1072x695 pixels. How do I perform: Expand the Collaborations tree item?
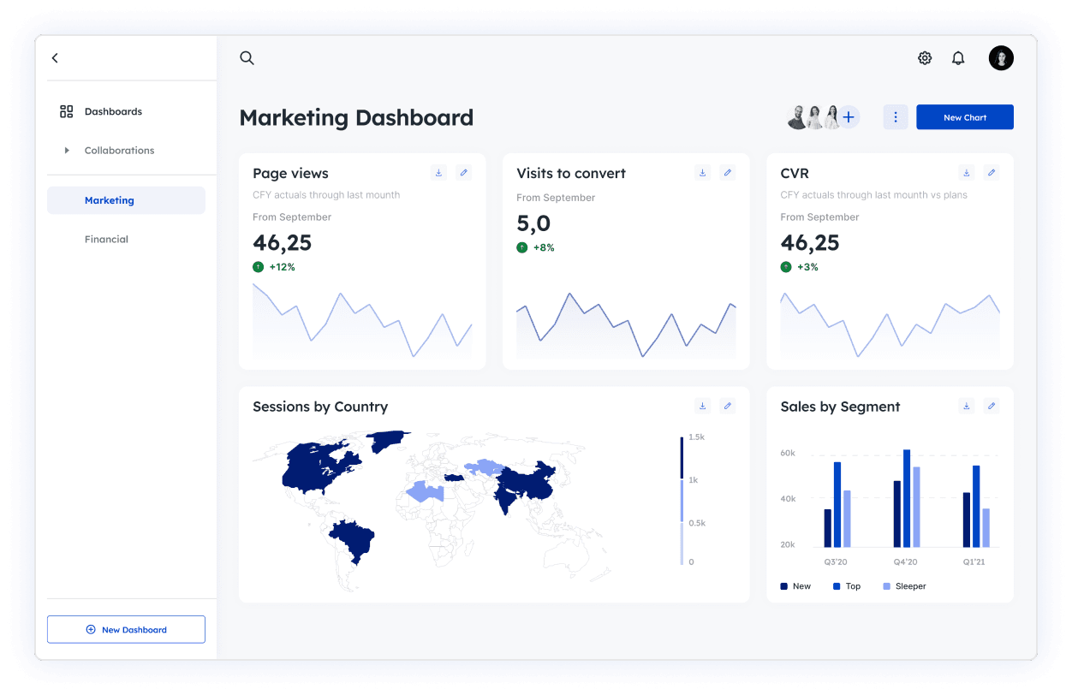click(67, 151)
